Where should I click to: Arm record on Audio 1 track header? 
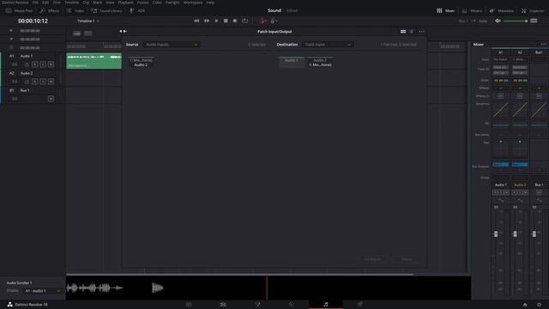[x=34, y=64]
